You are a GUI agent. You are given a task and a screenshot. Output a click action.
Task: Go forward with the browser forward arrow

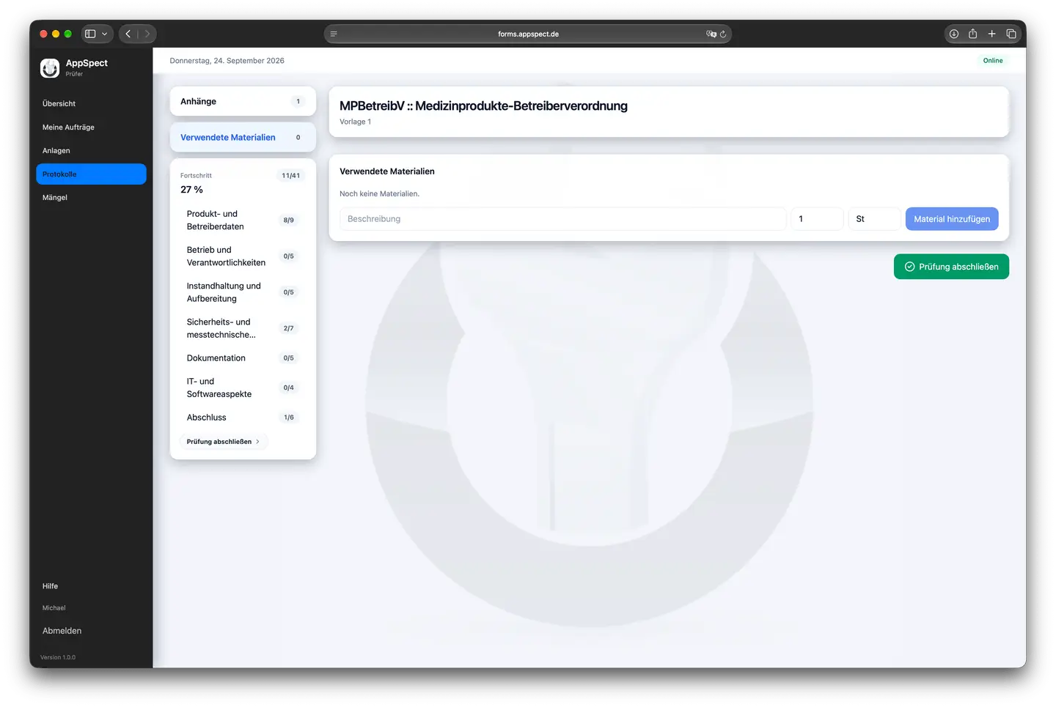[x=147, y=34]
